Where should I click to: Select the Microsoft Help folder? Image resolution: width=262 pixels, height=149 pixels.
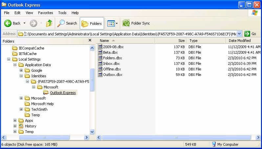(x=42, y=104)
